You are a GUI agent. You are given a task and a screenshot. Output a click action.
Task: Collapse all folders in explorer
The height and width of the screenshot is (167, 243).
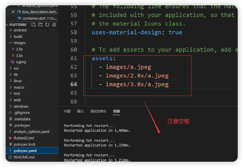[53, 25]
